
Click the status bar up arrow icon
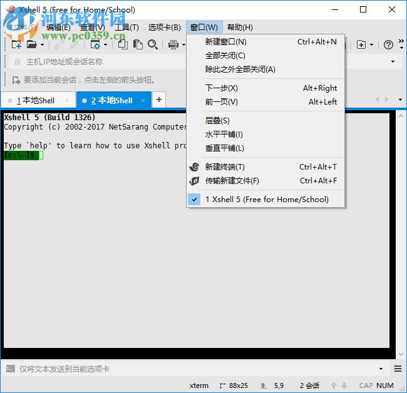click(334, 385)
